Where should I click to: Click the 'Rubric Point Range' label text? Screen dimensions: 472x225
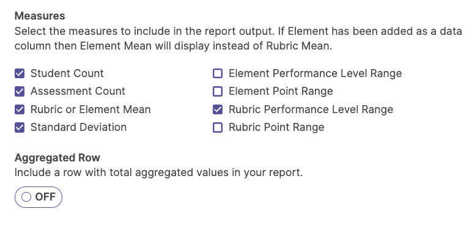[x=276, y=127]
